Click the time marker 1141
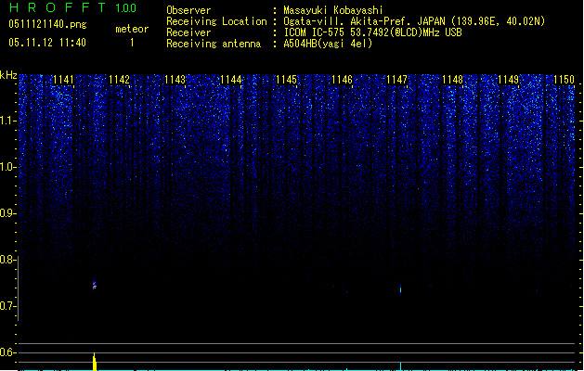The width and height of the screenshot is (584, 371). (63, 80)
